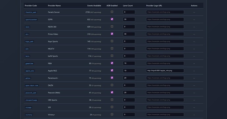
Task: Enable ADB for DAZN provider
Action: pyautogui.click(x=112, y=85)
